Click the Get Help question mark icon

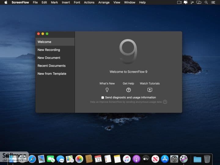(x=129, y=90)
